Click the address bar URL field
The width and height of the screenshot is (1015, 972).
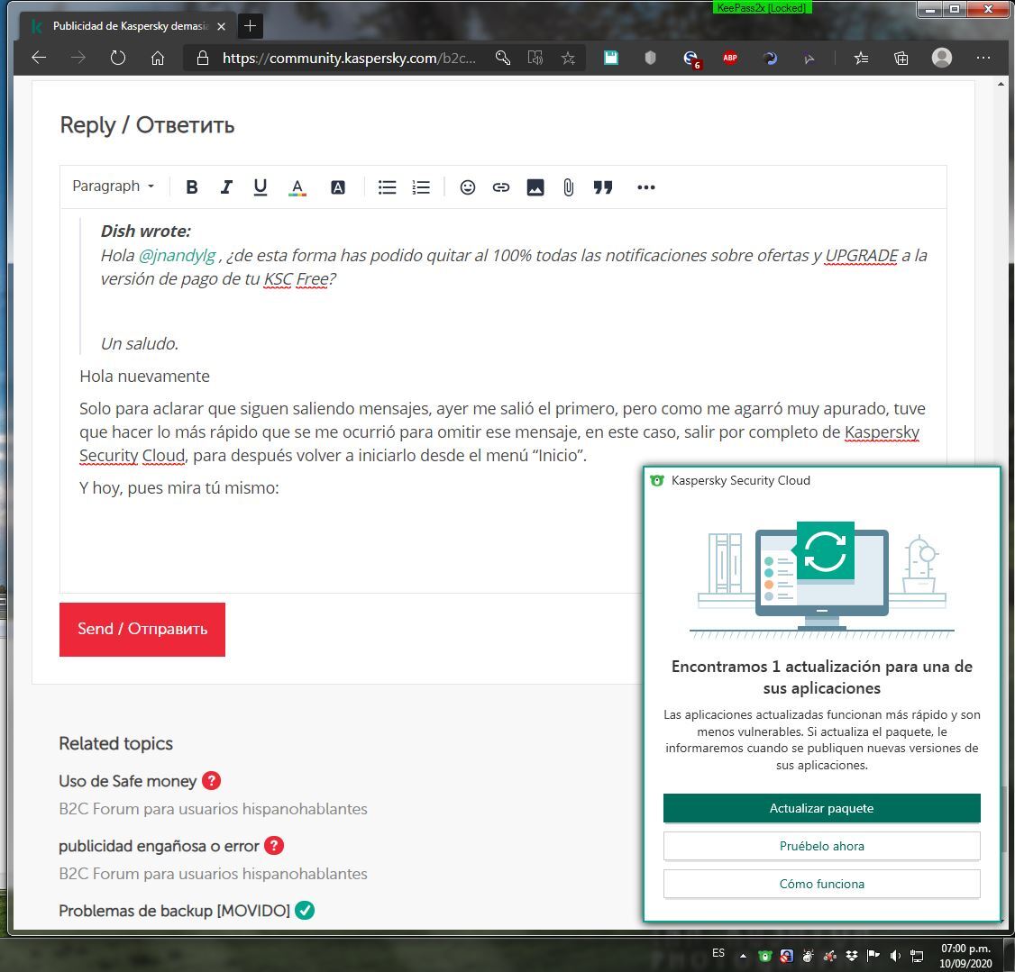click(x=348, y=59)
